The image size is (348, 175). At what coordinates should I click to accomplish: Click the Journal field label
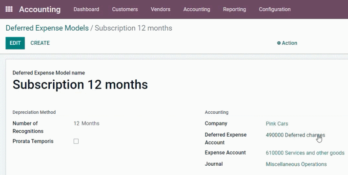[213, 164]
